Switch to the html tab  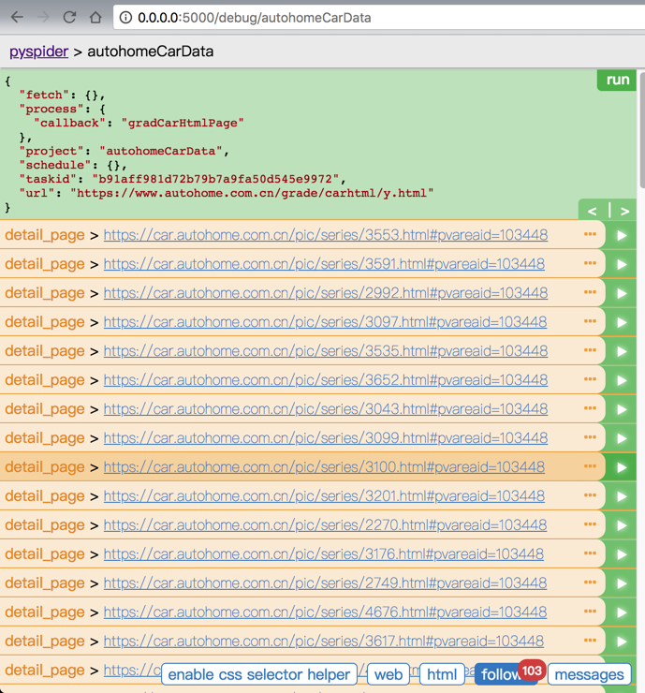[x=442, y=674]
